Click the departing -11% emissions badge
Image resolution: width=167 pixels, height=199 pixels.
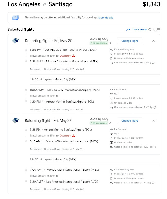pos(99,43)
